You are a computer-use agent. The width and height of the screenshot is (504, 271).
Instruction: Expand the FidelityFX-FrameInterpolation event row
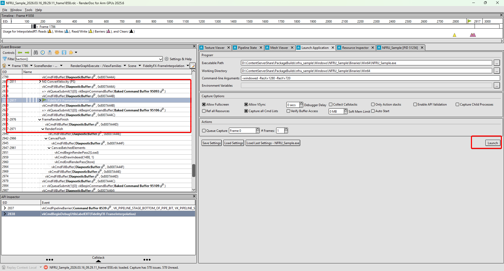[40, 101]
